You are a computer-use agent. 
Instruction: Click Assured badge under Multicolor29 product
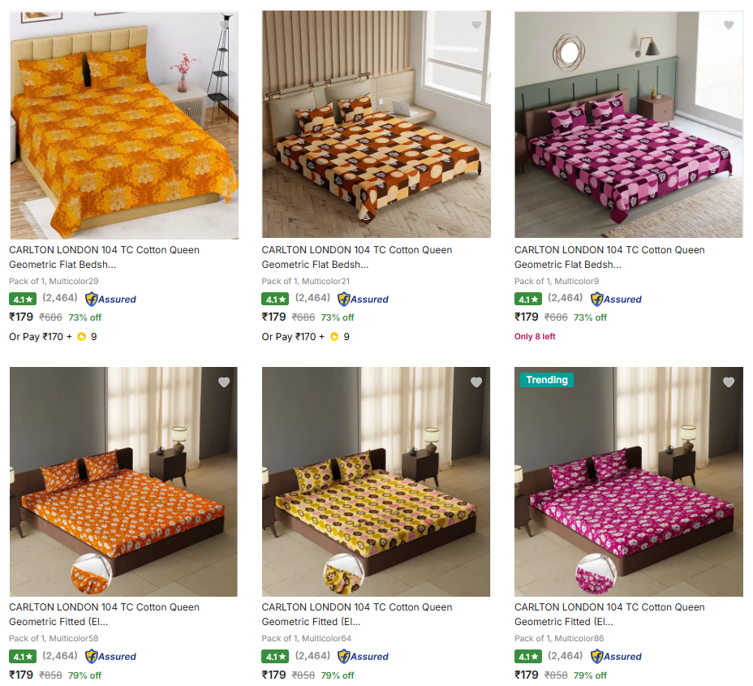click(x=111, y=299)
